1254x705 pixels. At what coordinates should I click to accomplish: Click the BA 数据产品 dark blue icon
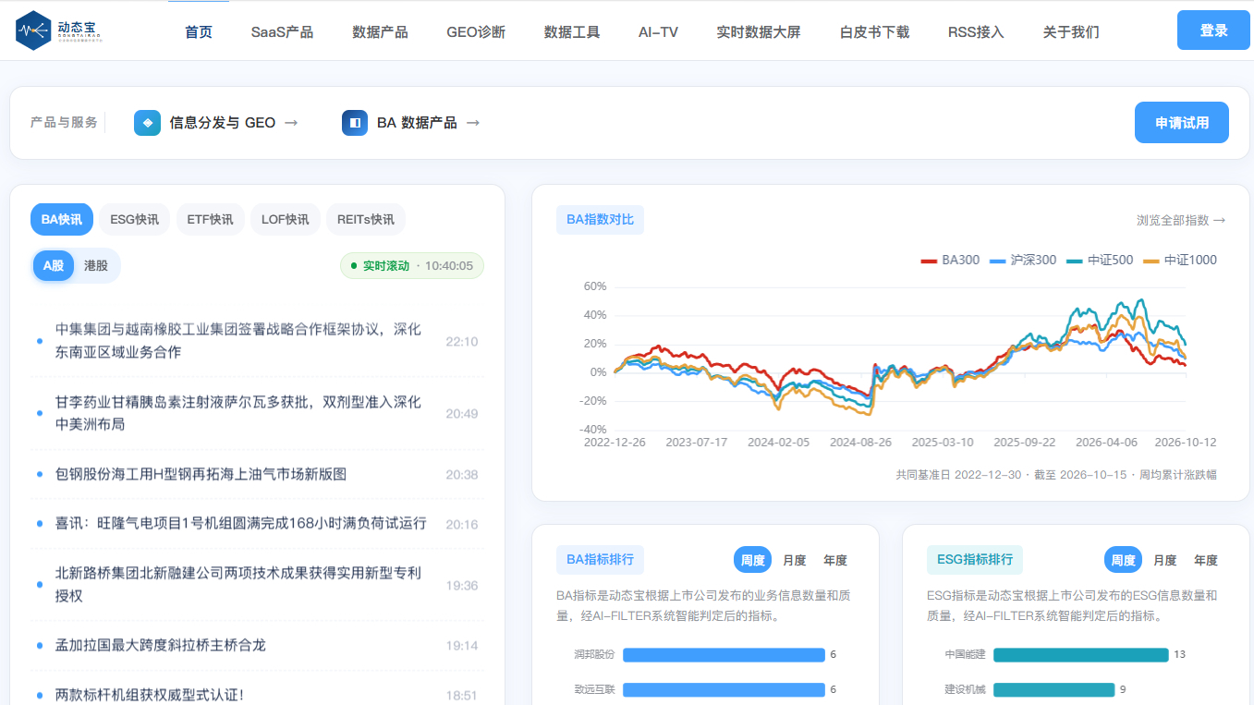(355, 123)
